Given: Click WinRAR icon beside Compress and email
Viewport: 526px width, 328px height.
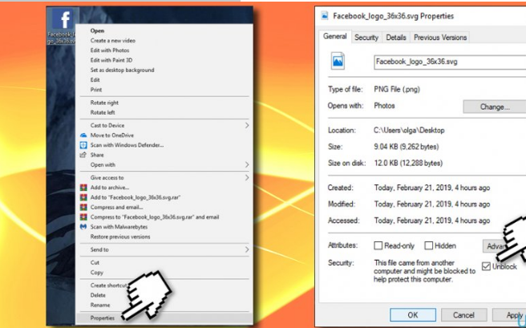Looking at the screenshot, I should (x=83, y=207).
